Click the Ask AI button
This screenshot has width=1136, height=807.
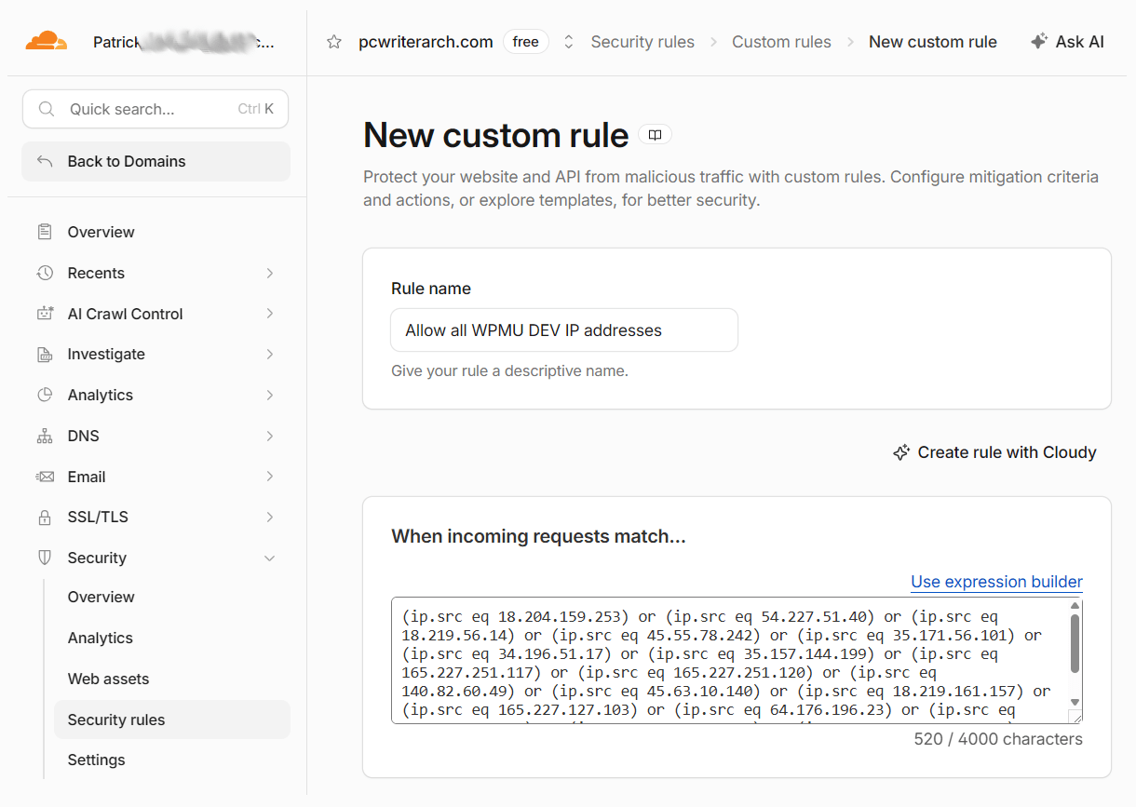(1067, 42)
